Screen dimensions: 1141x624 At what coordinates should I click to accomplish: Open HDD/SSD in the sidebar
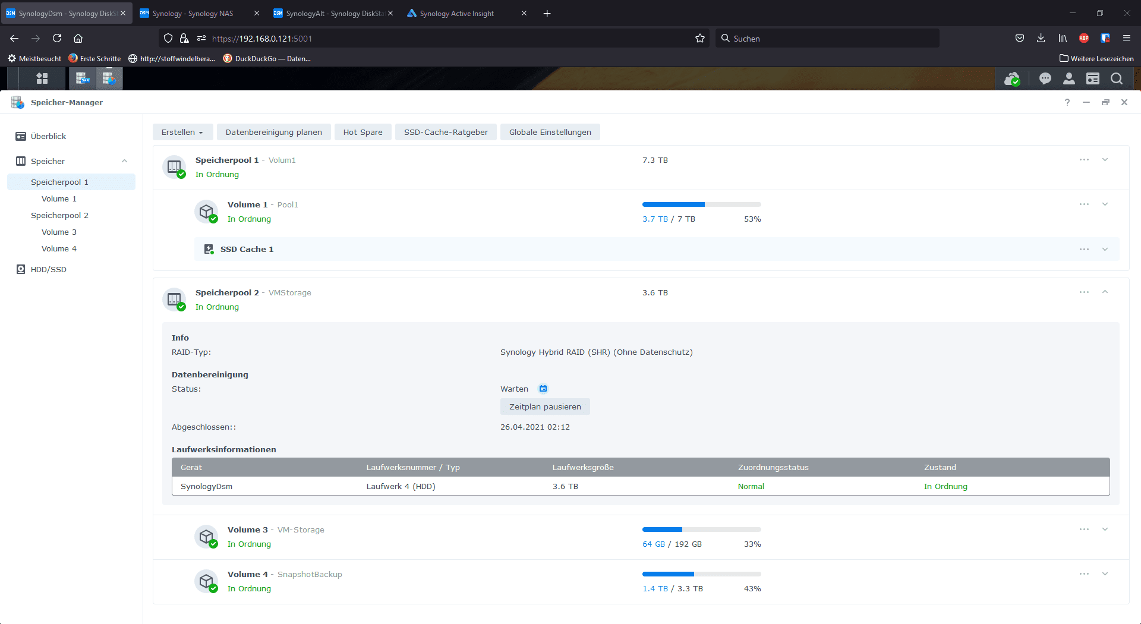pyautogui.click(x=48, y=269)
